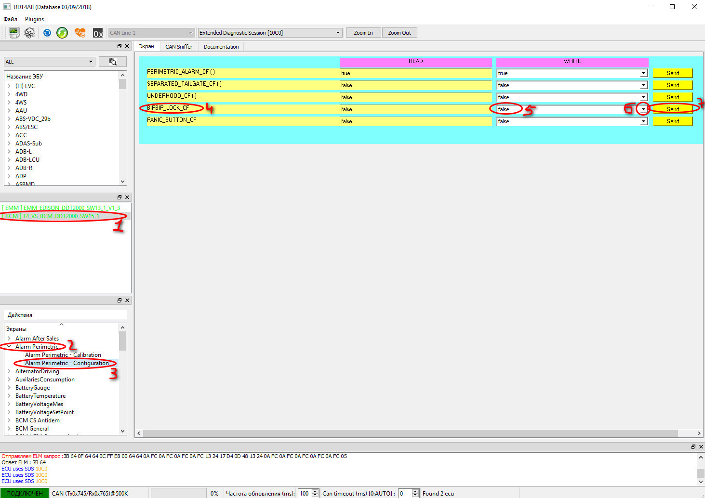Expand the ABS/ESC tree node

tap(9, 127)
